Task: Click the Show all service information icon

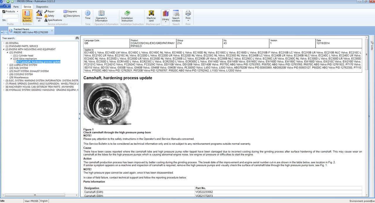Action: coord(39,16)
